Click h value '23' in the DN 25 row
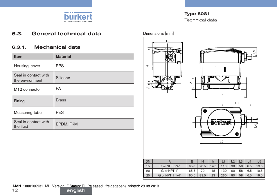277x195 pixels. click(x=213, y=175)
